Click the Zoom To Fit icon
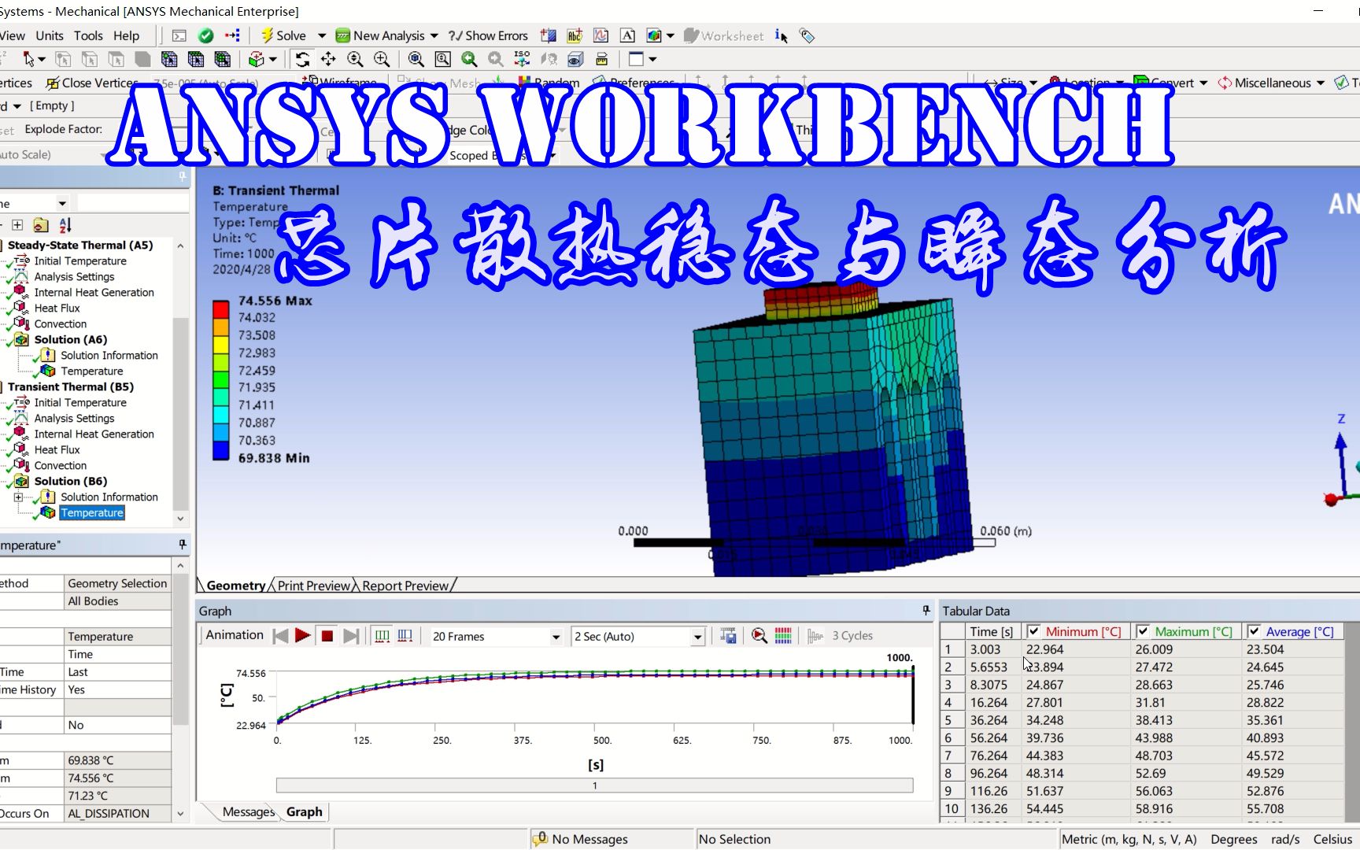The height and width of the screenshot is (850, 1360). coord(416,59)
